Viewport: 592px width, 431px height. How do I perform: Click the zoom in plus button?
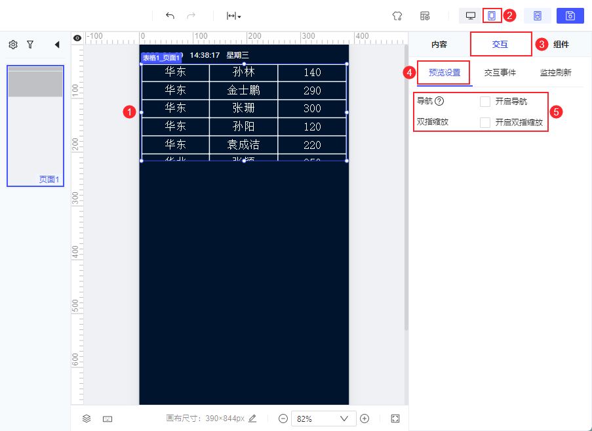point(365,419)
